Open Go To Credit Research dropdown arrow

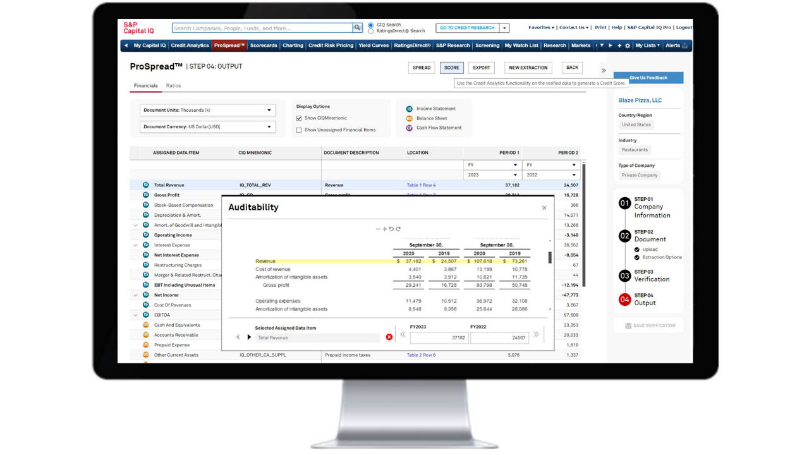(x=504, y=28)
